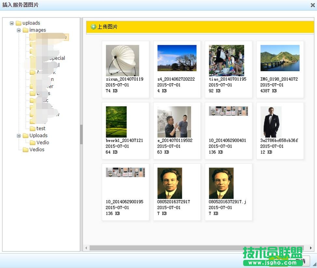Click the 74 KB file size text
The width and height of the screenshot is (317, 268).
112,91
